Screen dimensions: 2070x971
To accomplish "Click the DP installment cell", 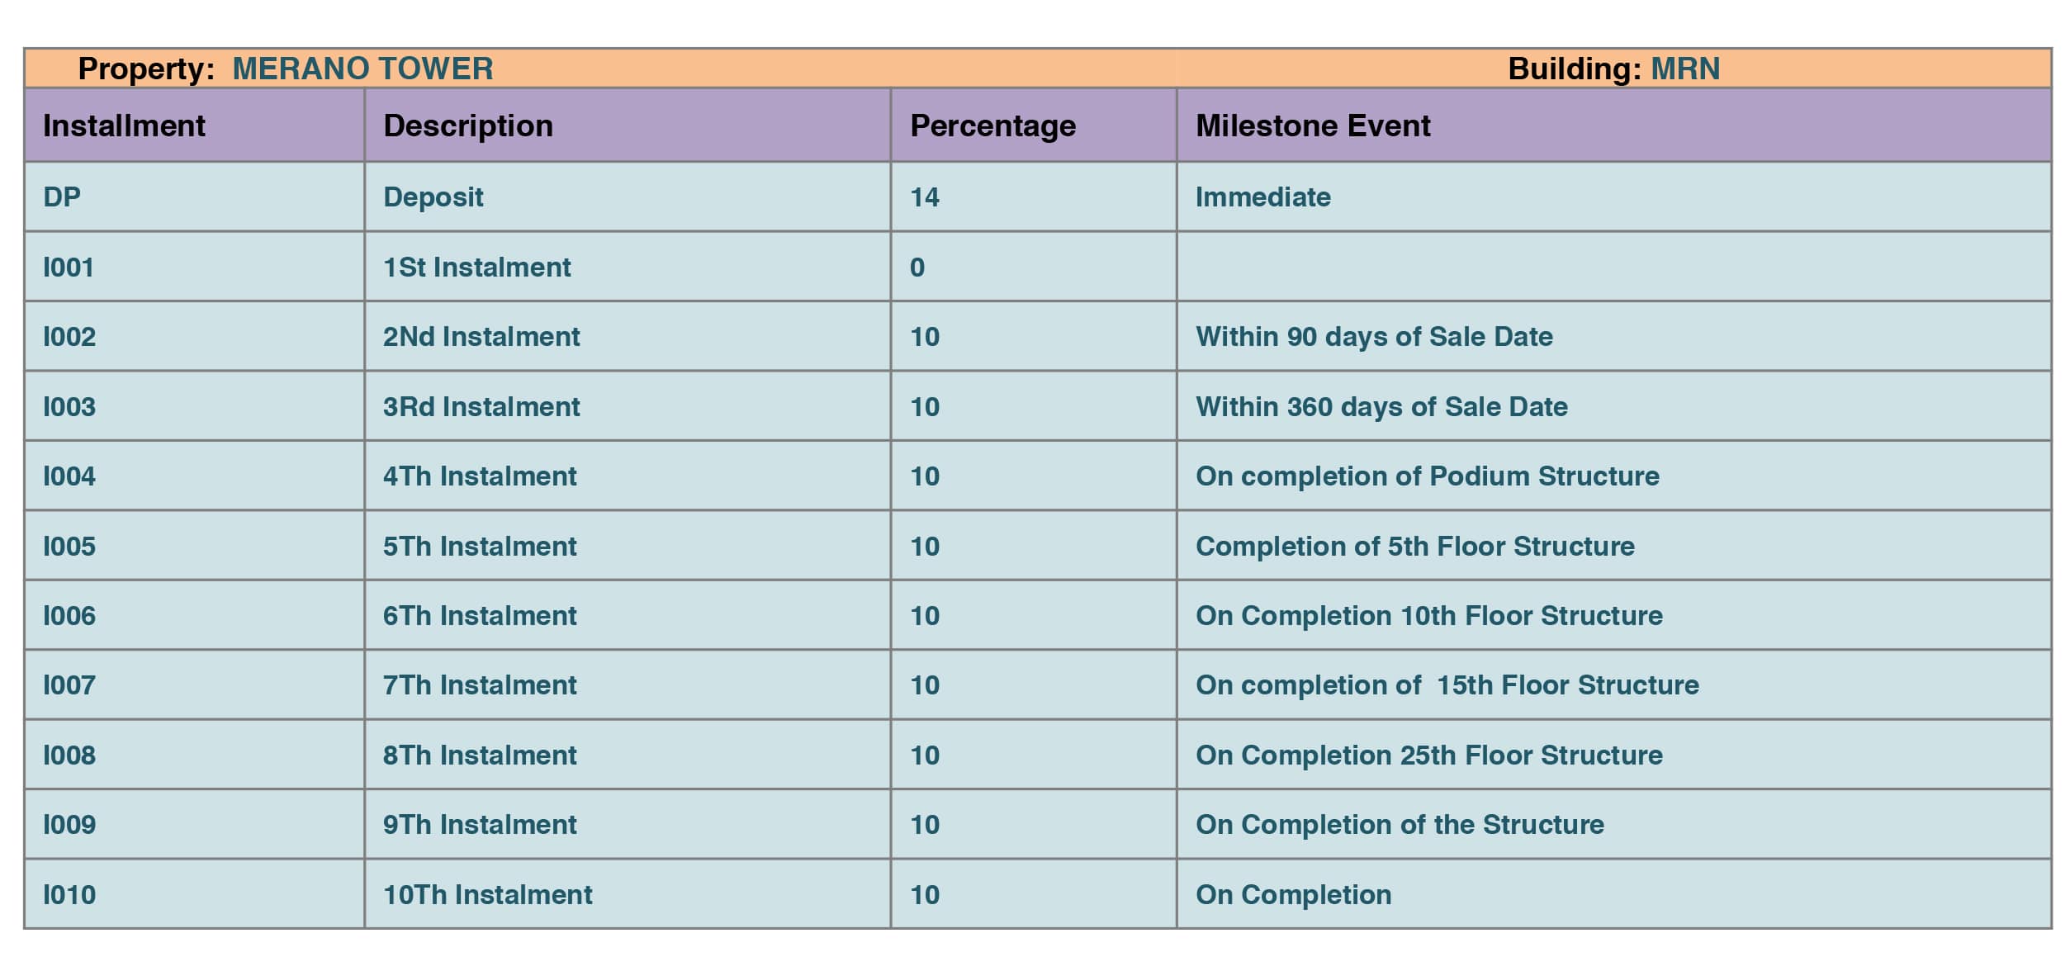I will pyautogui.click(x=62, y=197).
